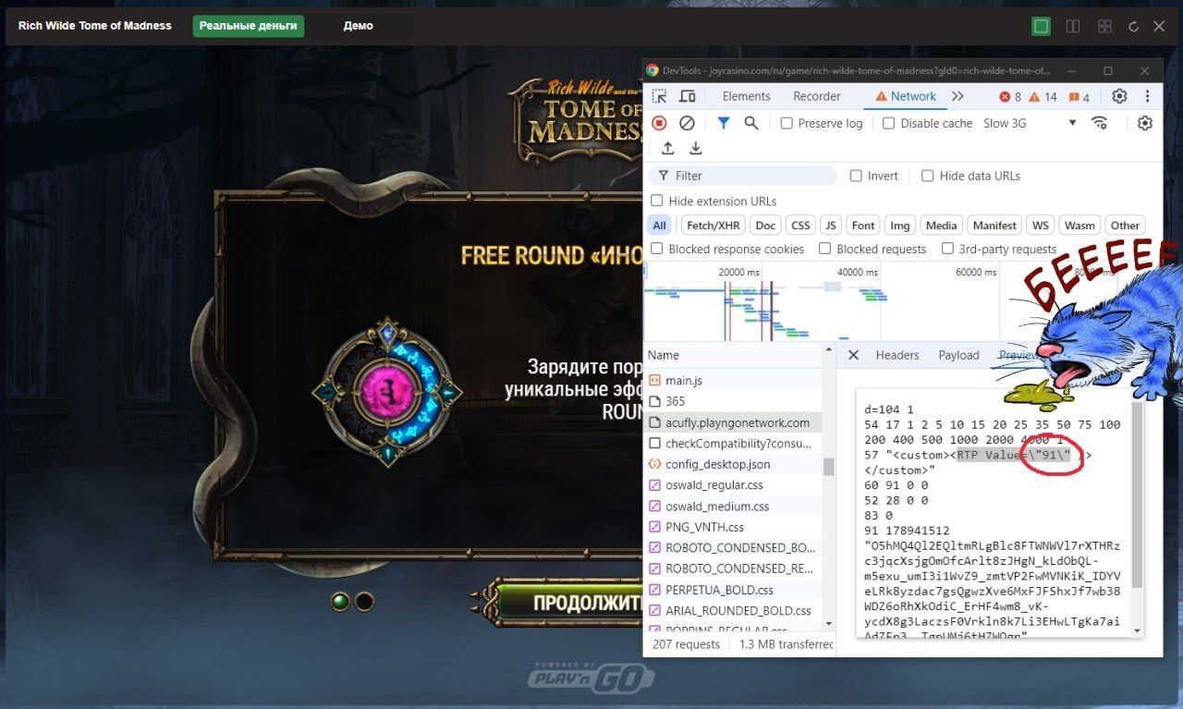Open the Slow 3G throttling dropdown

point(1030,123)
